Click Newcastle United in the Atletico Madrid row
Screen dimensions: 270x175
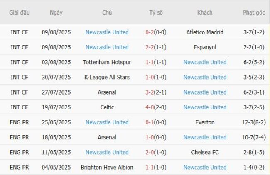coord(107,32)
